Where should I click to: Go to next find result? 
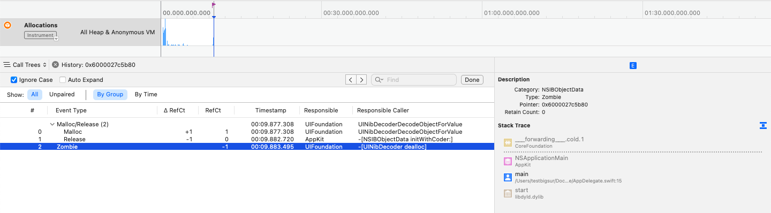pyautogui.click(x=362, y=80)
